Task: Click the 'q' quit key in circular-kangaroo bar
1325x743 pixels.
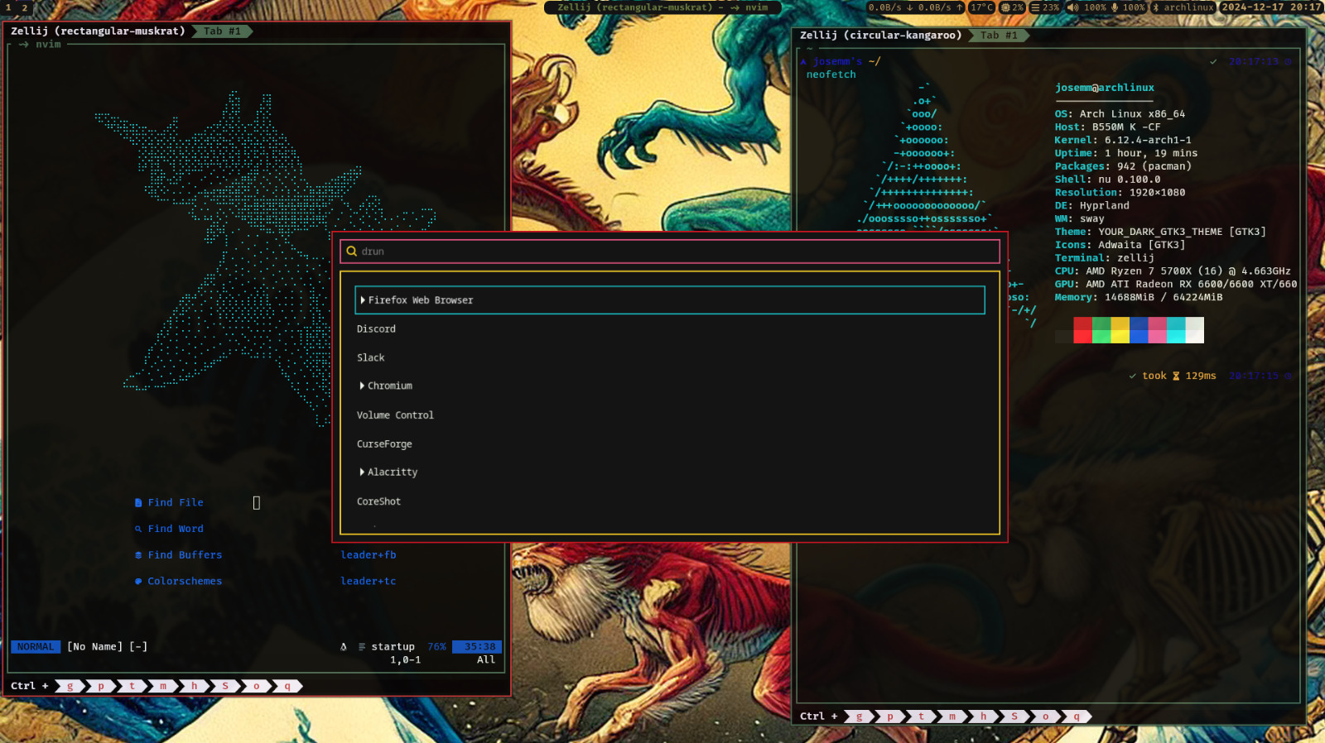Action: coord(1077,717)
